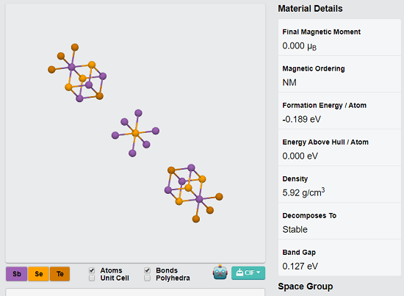The image size is (404, 296).
Task: Click the Material Details heading
Action: [310, 9]
